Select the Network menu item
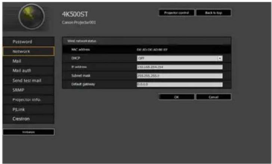Image resolution: width=272 pixels, height=164 pixels. point(29,51)
